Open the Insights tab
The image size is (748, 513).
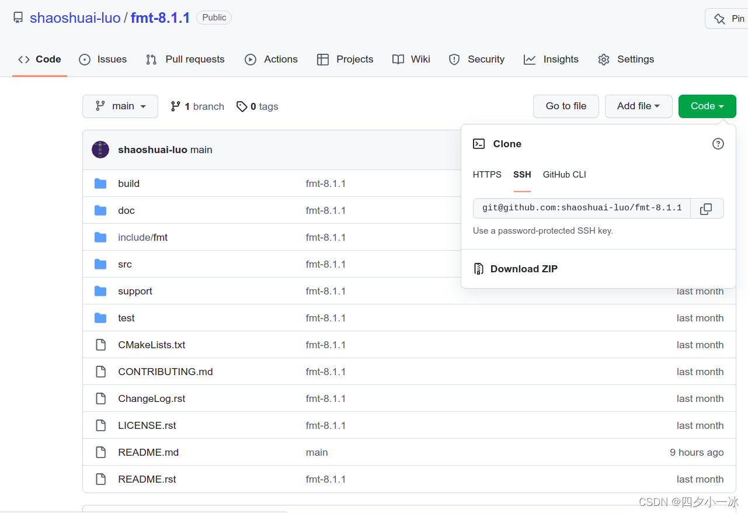coord(551,59)
